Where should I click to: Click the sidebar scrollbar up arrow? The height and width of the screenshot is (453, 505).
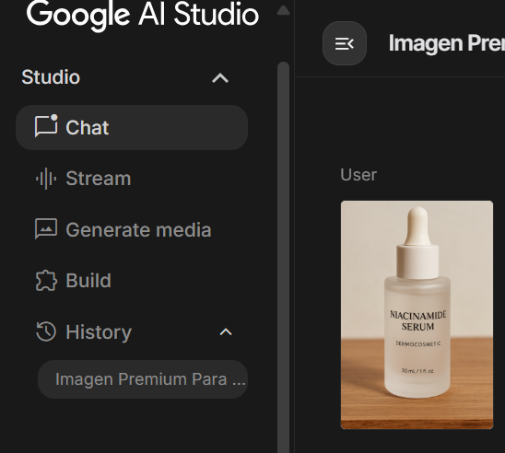(x=284, y=10)
